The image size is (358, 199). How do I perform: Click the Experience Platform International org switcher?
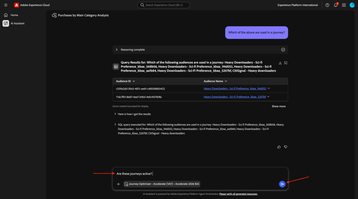(x=297, y=5)
